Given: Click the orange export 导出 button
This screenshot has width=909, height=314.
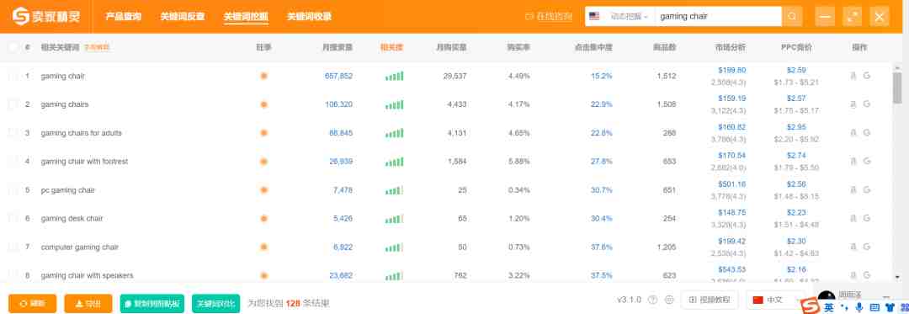Looking at the screenshot, I should click(x=88, y=304).
